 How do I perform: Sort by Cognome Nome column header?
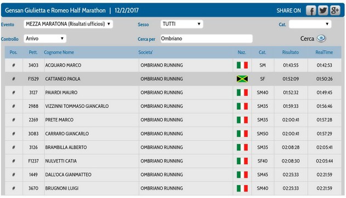[x=59, y=53]
